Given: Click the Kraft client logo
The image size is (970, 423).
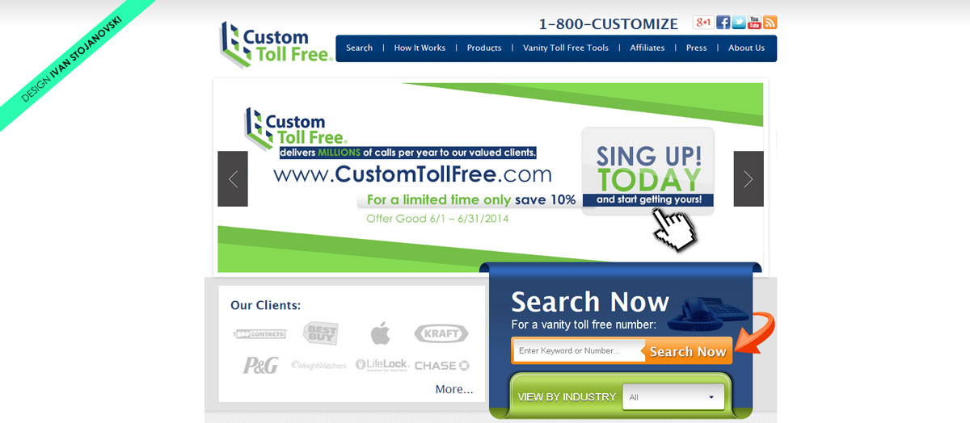Looking at the screenshot, I should (x=441, y=333).
